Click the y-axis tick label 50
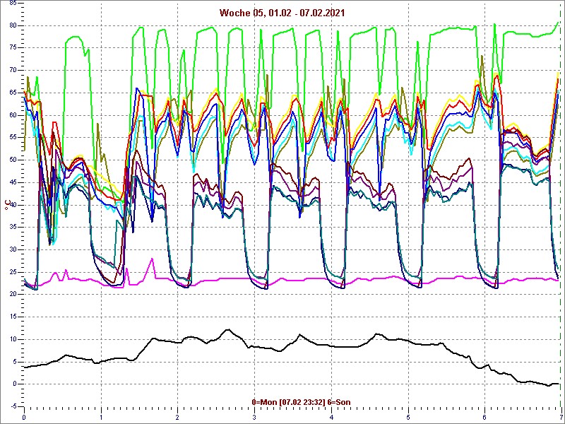This screenshot has height=424, width=565. [x=13, y=160]
